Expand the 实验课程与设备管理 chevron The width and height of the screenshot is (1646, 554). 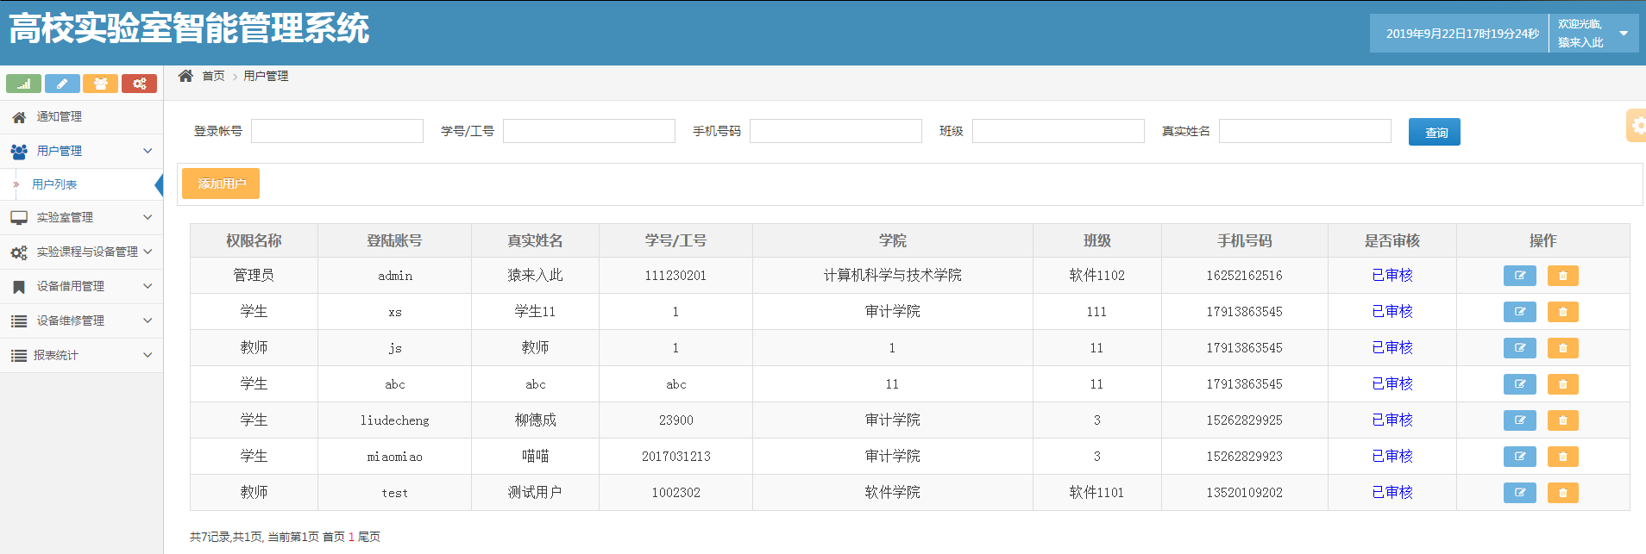tap(148, 252)
